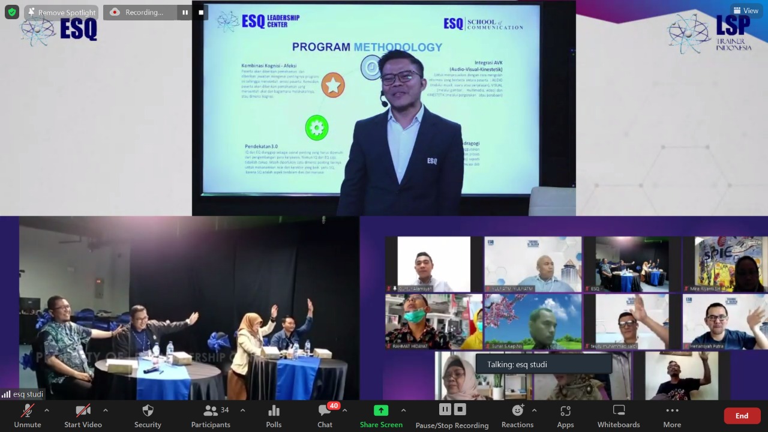The width and height of the screenshot is (768, 432).
Task: Open the Reactions emoji menu
Action: (517, 416)
